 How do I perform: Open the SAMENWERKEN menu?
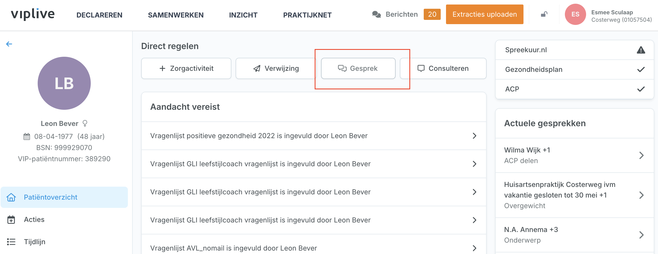176,15
